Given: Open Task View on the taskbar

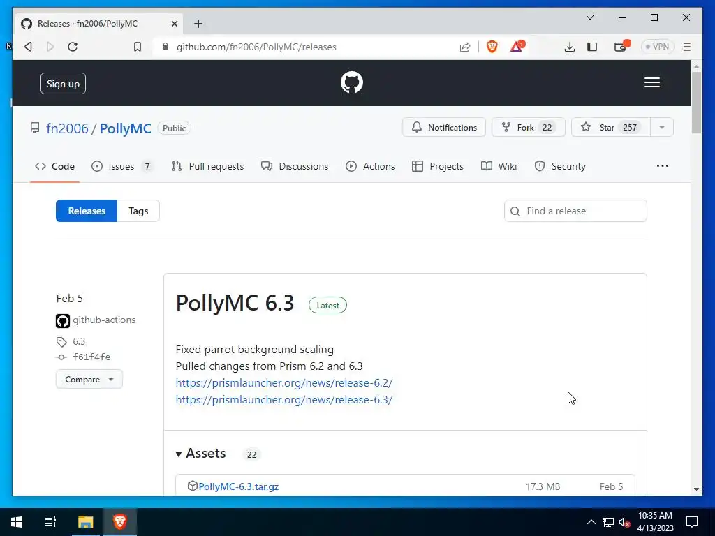Looking at the screenshot, I should pyautogui.click(x=50, y=522).
